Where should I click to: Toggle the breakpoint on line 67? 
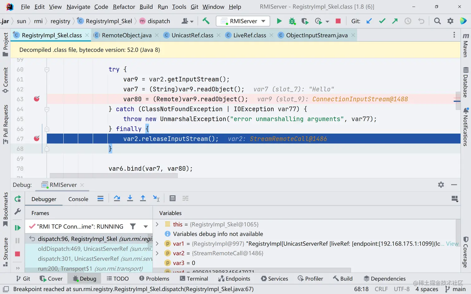pyautogui.click(x=37, y=138)
